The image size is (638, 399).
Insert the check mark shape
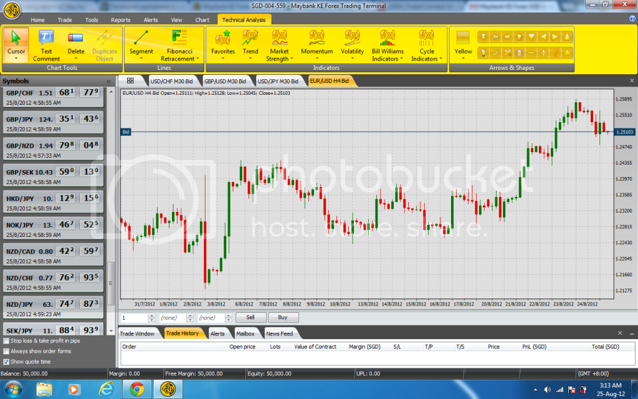495,52
